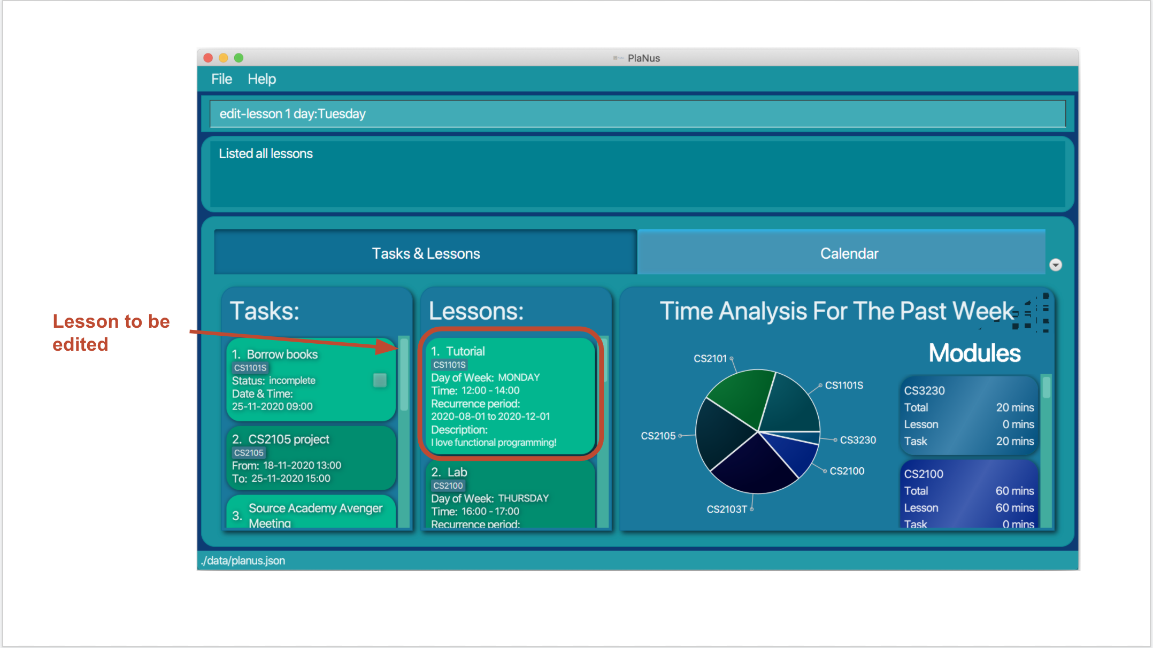The image size is (1153, 648).
Task: Select the CS1101S pie slice
Action: (790, 404)
